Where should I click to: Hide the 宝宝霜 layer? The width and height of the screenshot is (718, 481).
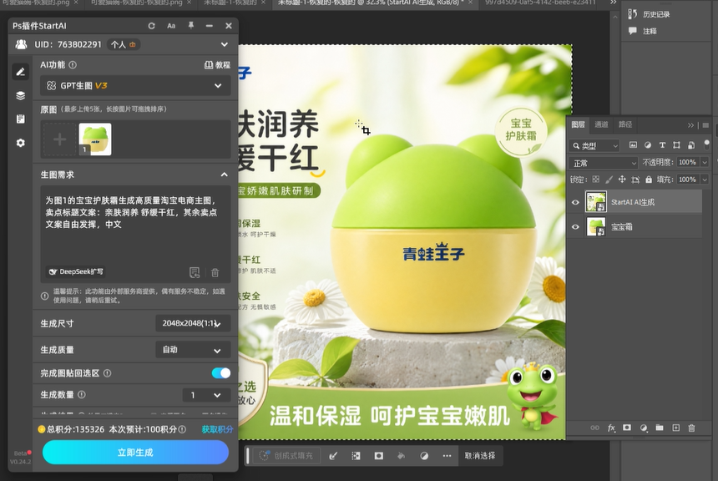[x=575, y=227]
